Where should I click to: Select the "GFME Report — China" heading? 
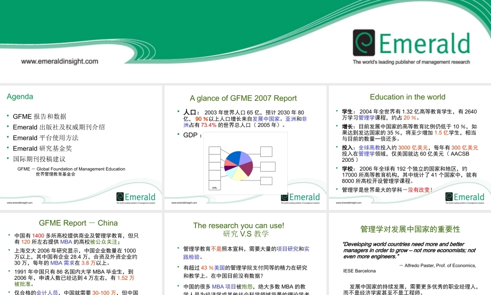pos(78,223)
